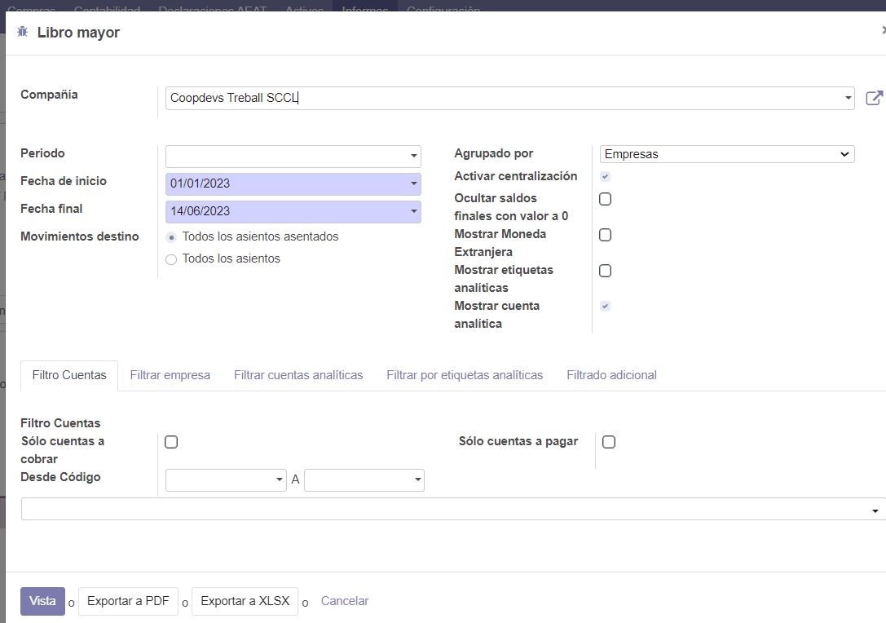
Task: Select the Todos los asientos radio button
Action: tap(171, 259)
